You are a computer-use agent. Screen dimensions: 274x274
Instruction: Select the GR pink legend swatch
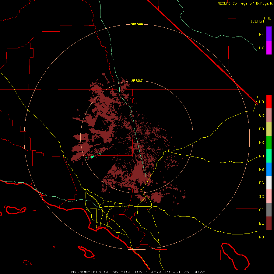coord(269,115)
